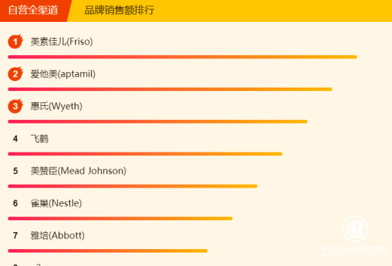Open the 惠氏(Wyeth) brand entry
The image size is (392, 266).
56,107
